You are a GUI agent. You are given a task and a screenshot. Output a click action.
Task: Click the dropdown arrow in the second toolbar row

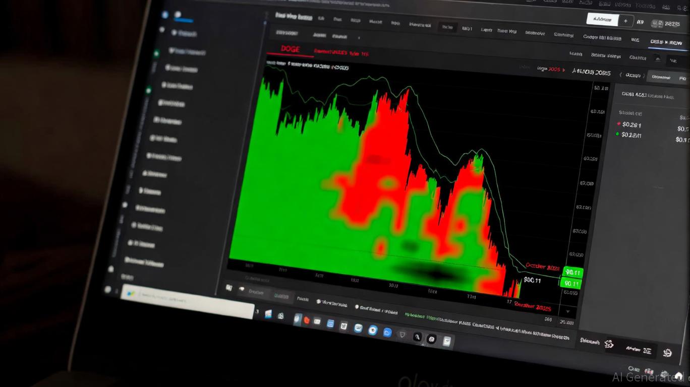coord(359,37)
